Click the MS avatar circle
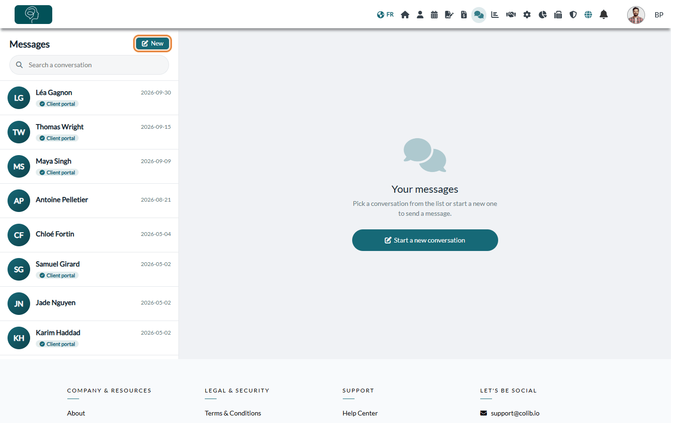Screen dimensions: 678x423 19,166
